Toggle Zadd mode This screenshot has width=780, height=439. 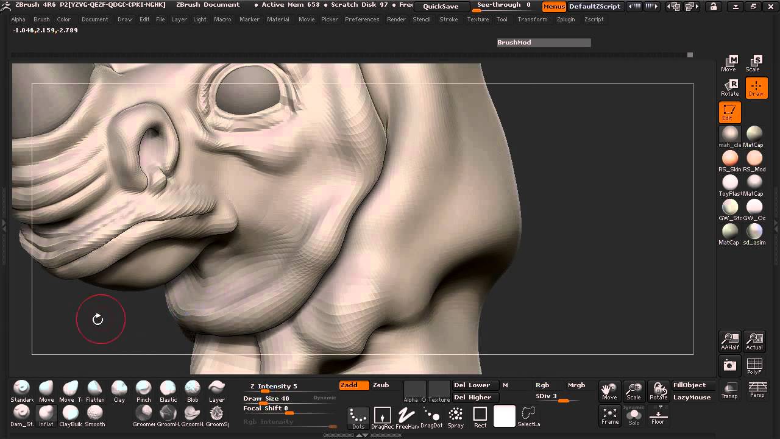coord(354,385)
